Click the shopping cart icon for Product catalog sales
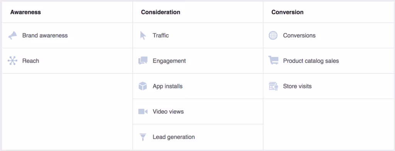Screen dimensions: 395x151 273,60
